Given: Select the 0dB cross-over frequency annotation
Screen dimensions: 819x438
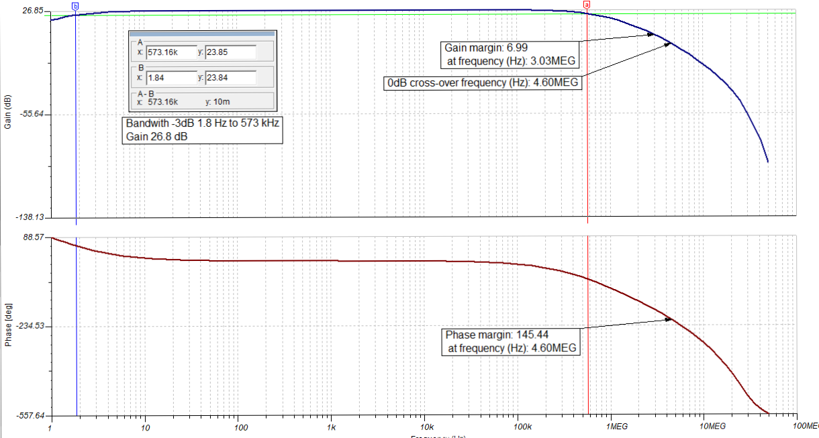Looking at the screenshot, I should [483, 83].
